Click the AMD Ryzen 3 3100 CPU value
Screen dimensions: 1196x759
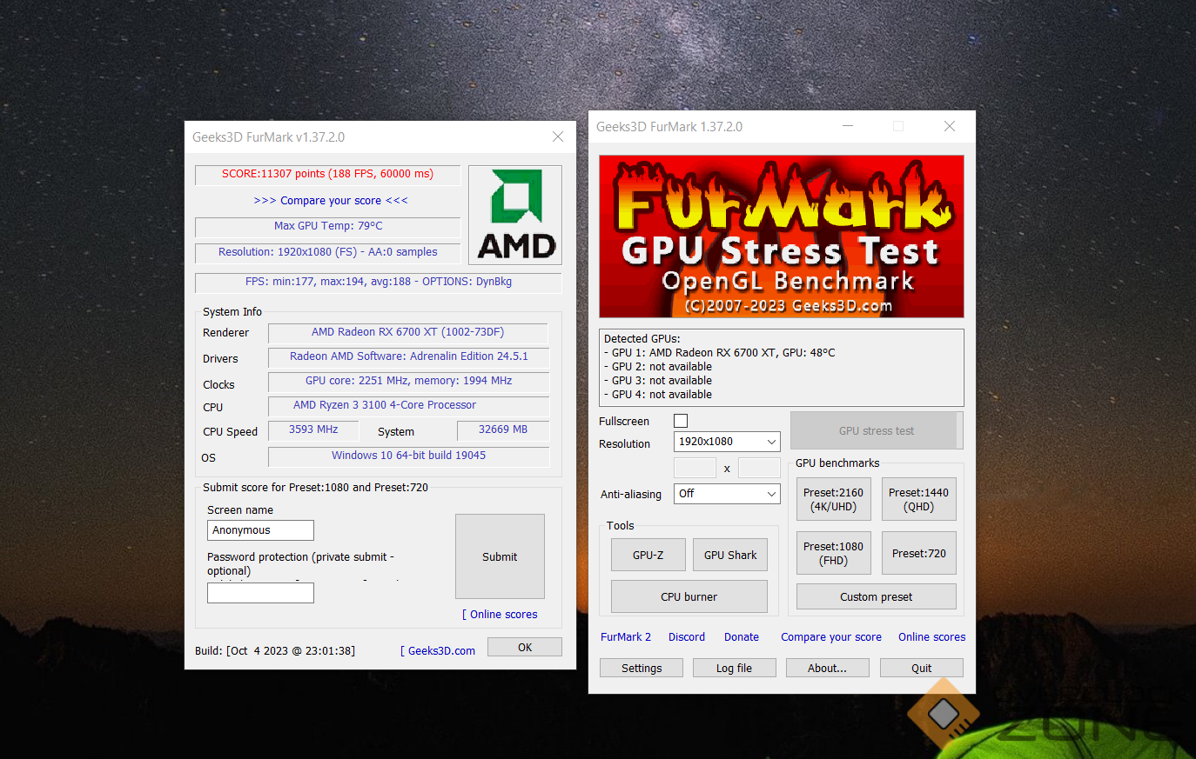click(x=408, y=405)
